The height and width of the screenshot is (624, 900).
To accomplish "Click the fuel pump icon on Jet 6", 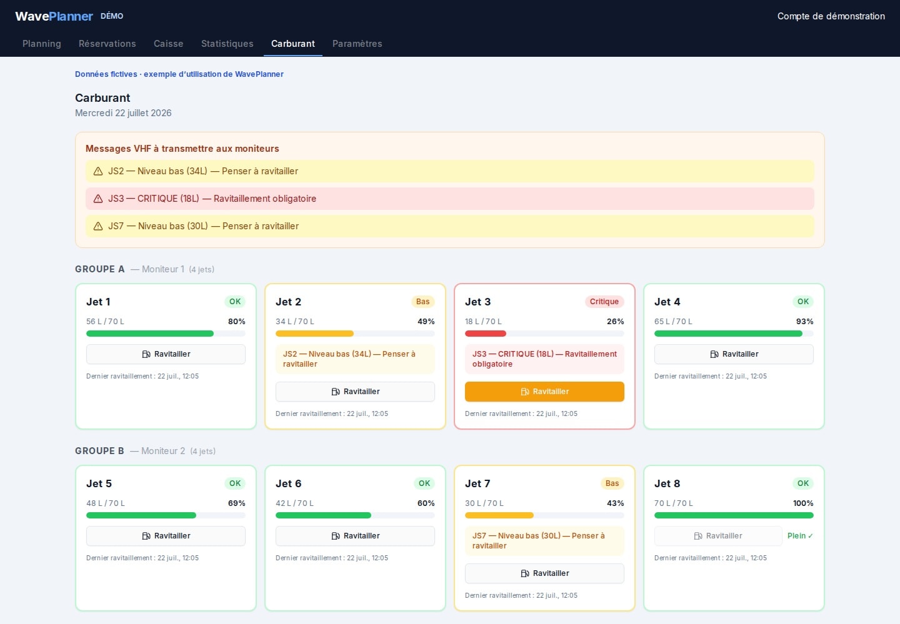I will tap(336, 536).
